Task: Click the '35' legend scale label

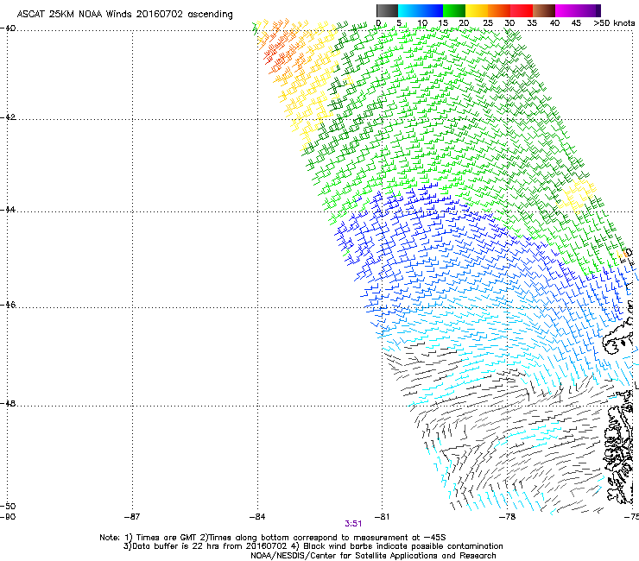Action: click(532, 23)
